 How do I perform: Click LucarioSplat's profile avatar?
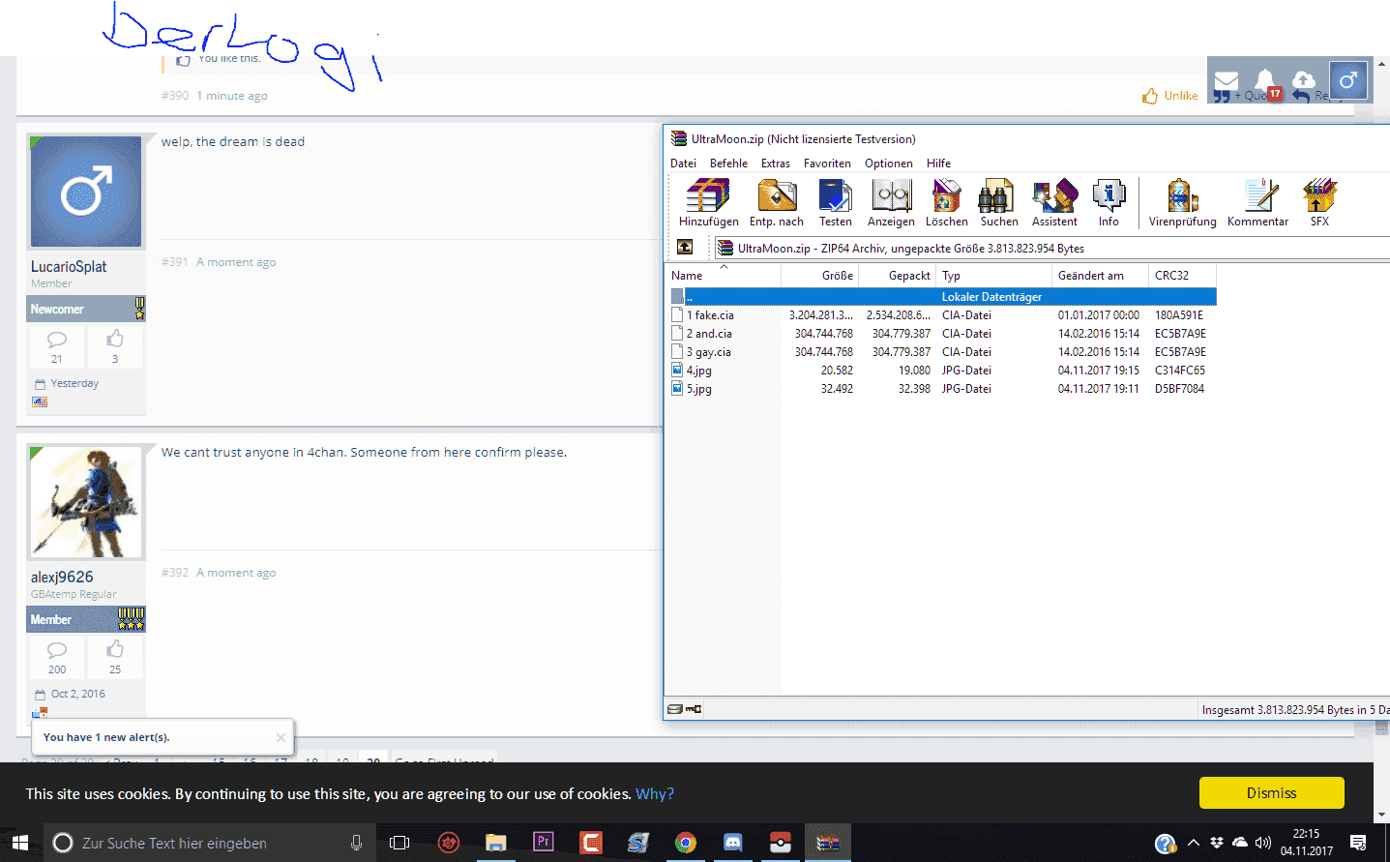[86, 192]
